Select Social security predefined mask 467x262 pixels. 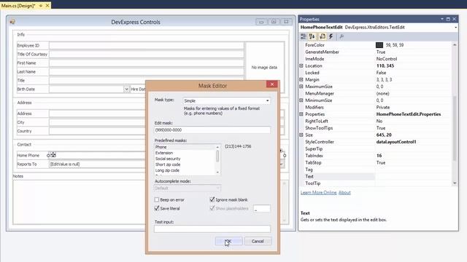[185, 159]
